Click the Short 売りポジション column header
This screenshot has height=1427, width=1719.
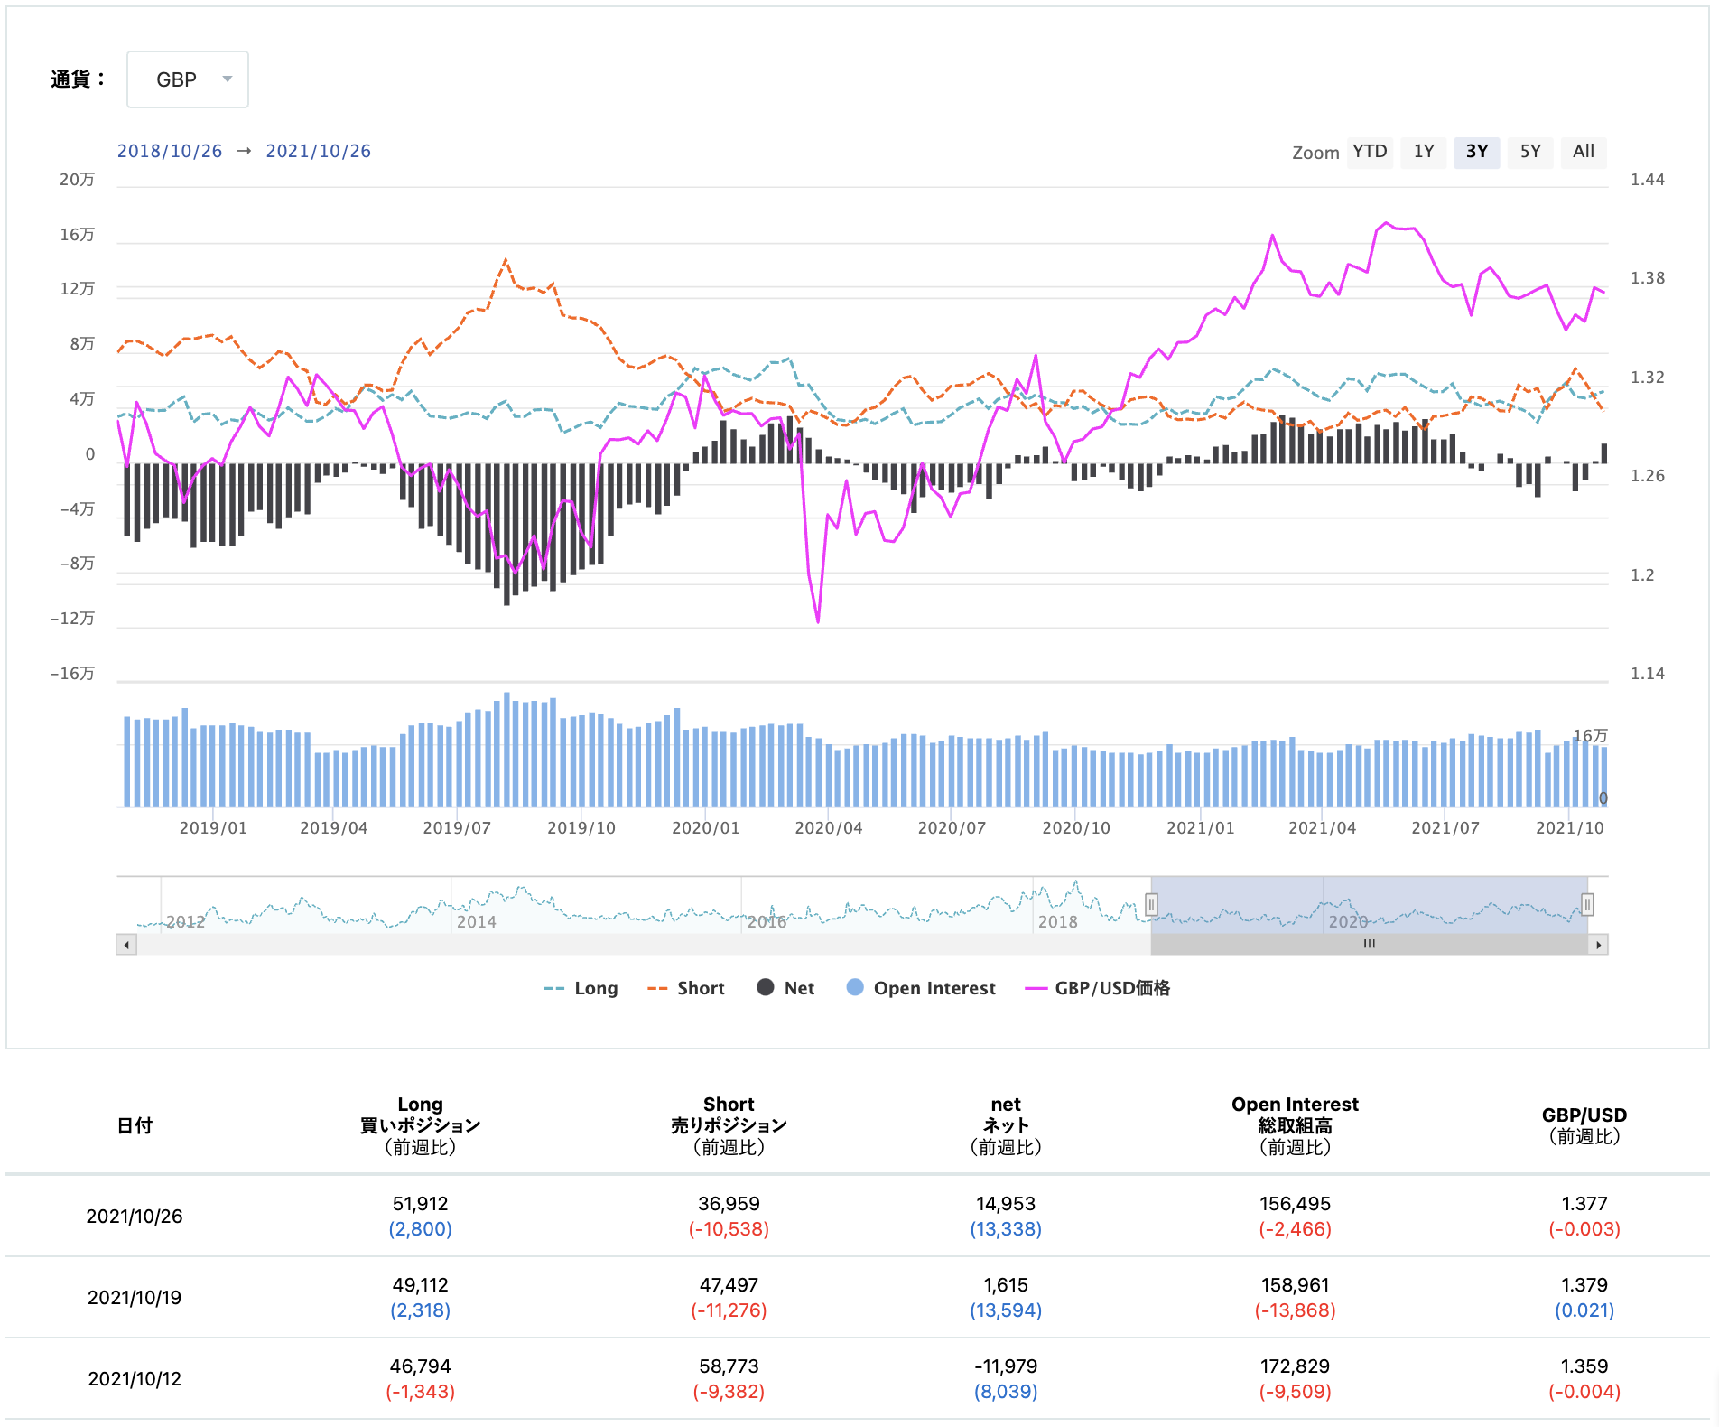point(729,1126)
